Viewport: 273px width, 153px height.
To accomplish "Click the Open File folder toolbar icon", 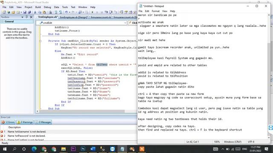I will click(x=13, y=12).
